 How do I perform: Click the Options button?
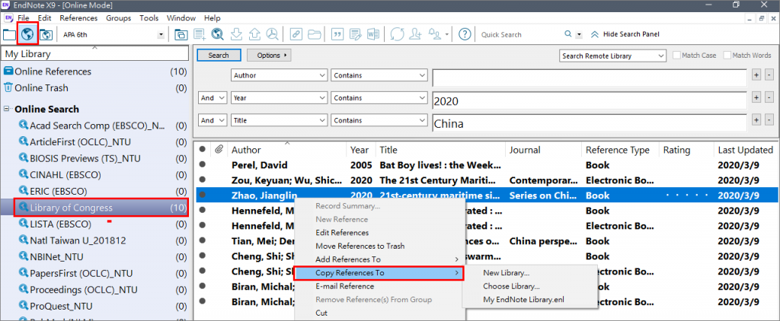pos(269,56)
